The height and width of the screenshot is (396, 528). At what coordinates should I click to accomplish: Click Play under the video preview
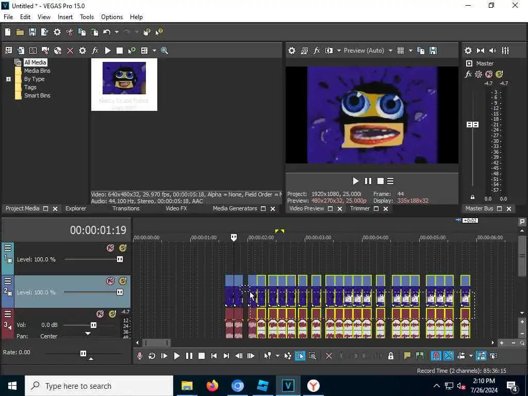356,181
